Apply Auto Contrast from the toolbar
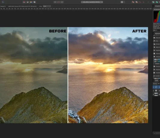The width and height of the screenshot is (160, 138). [x=28, y=2]
